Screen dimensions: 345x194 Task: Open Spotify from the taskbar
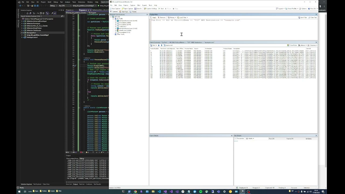pos(201,192)
